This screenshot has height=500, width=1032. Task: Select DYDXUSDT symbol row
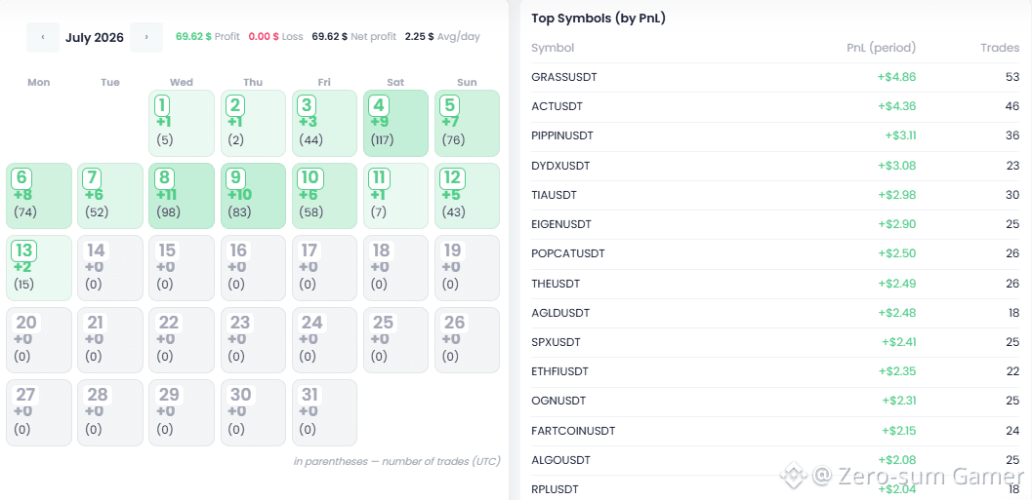(775, 166)
